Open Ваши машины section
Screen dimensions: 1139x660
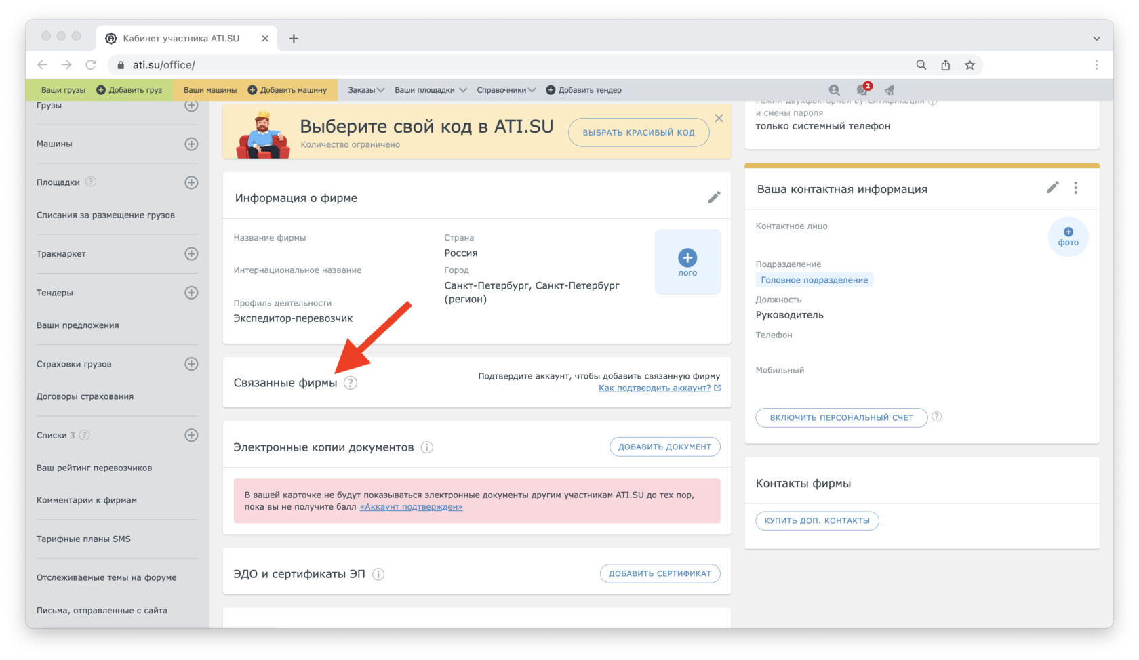pyautogui.click(x=210, y=90)
